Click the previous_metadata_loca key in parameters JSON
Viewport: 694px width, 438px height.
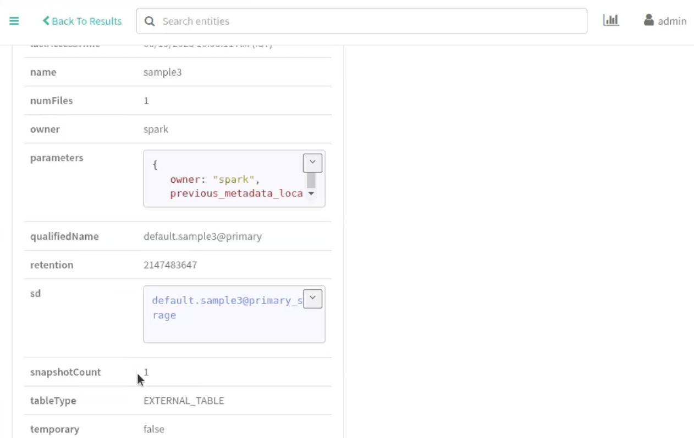pos(236,194)
